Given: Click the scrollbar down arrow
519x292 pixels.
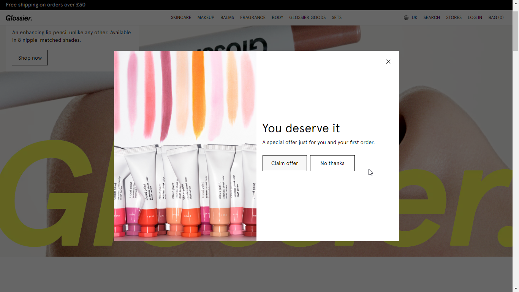Looking at the screenshot, I should (516, 289).
